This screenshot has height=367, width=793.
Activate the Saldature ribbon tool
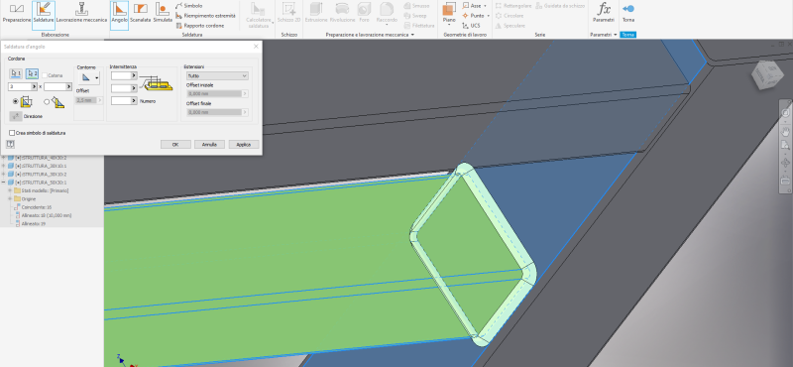(x=44, y=14)
